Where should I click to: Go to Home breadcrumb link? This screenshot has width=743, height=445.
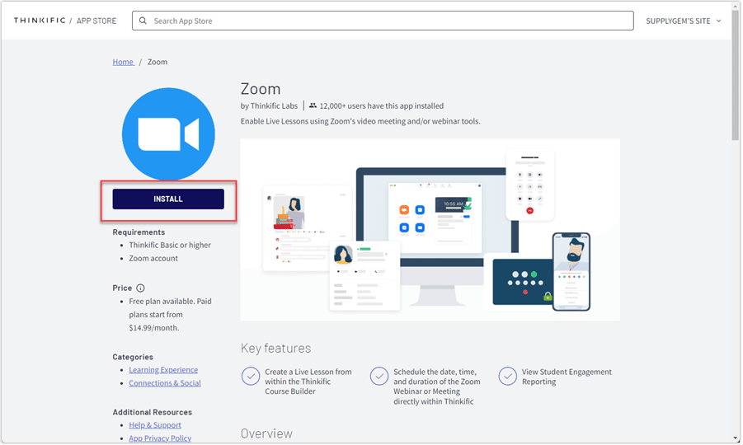pyautogui.click(x=123, y=62)
